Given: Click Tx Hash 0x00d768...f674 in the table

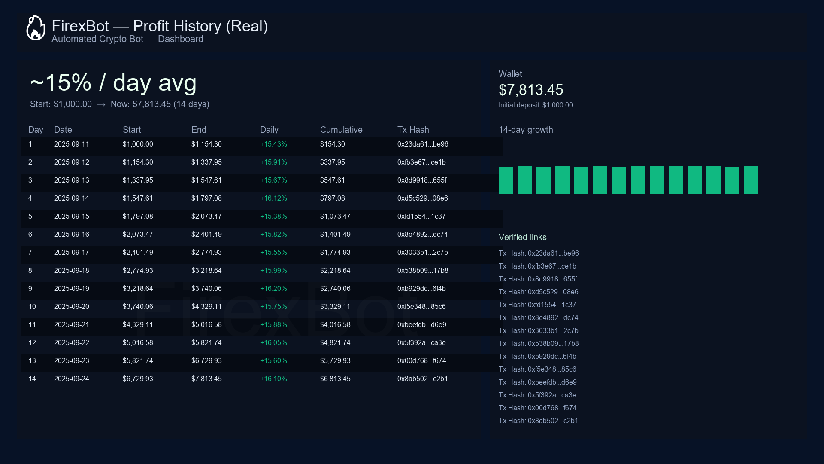Looking at the screenshot, I should (422, 360).
